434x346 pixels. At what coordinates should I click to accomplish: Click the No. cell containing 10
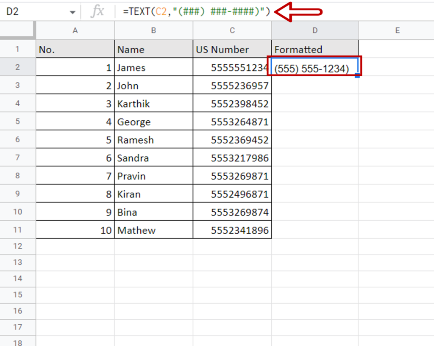click(x=75, y=230)
